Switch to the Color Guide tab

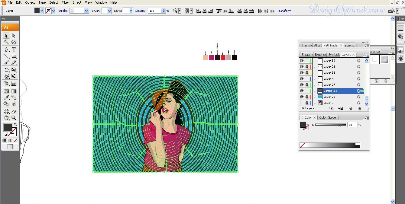pos(328,117)
